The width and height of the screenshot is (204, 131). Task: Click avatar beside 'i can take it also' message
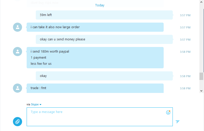tap(18, 27)
